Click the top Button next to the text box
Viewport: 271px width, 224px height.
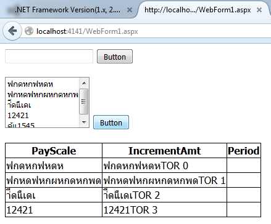click(115, 57)
